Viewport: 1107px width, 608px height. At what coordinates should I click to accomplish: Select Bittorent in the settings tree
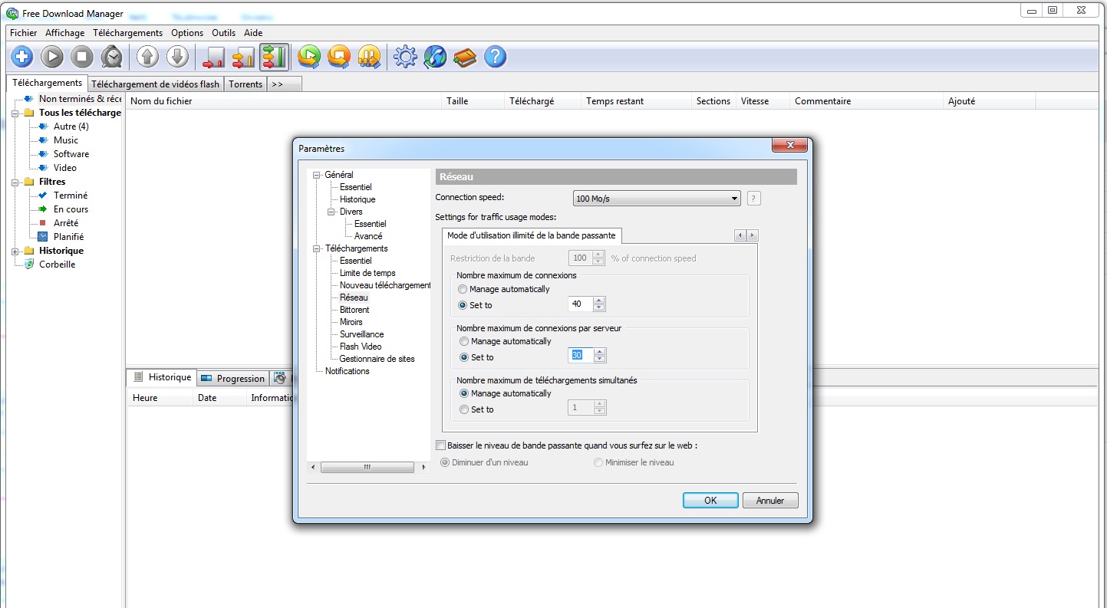click(354, 310)
